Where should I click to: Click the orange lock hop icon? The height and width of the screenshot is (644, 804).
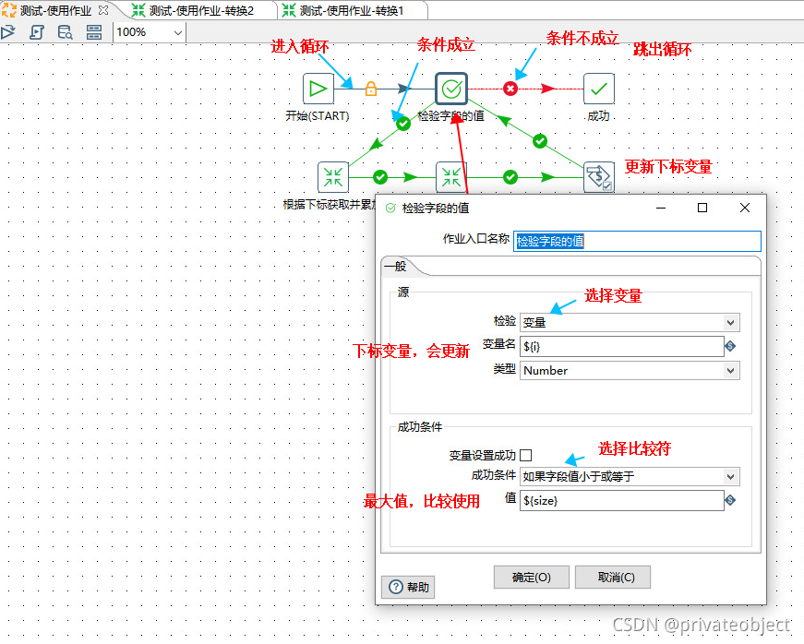371,89
